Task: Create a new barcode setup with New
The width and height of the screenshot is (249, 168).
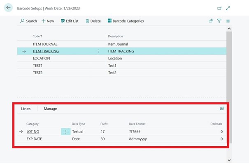Action: pyautogui.click(x=48, y=21)
